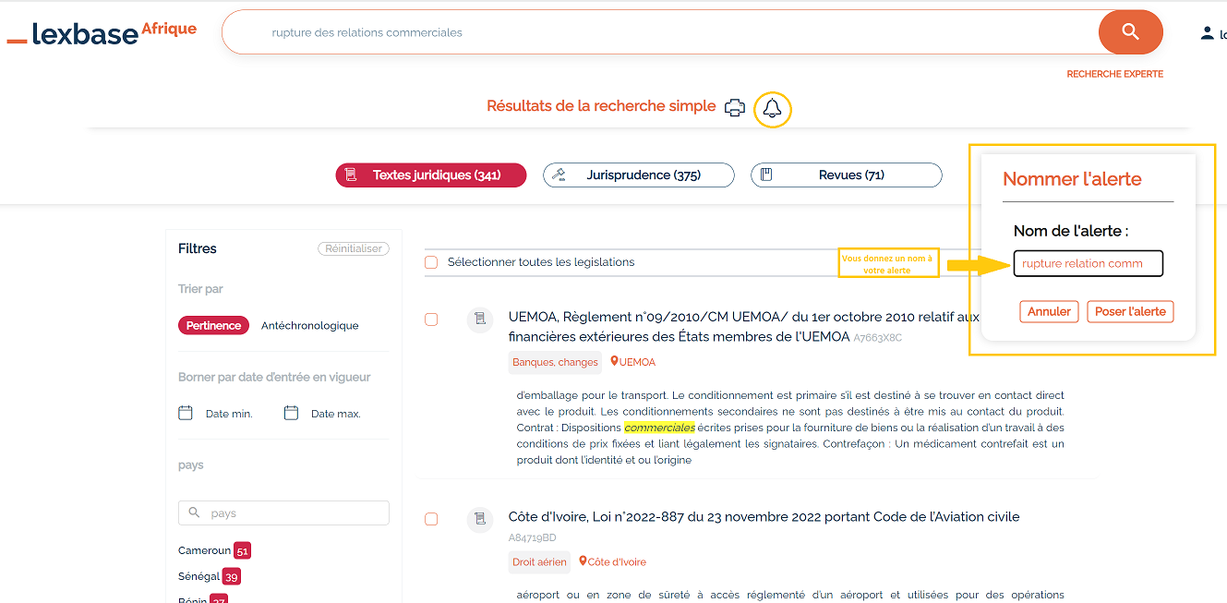The width and height of the screenshot is (1227, 603).
Task: Open the RECHERCHE EXPERTE link
Action: click(1114, 74)
